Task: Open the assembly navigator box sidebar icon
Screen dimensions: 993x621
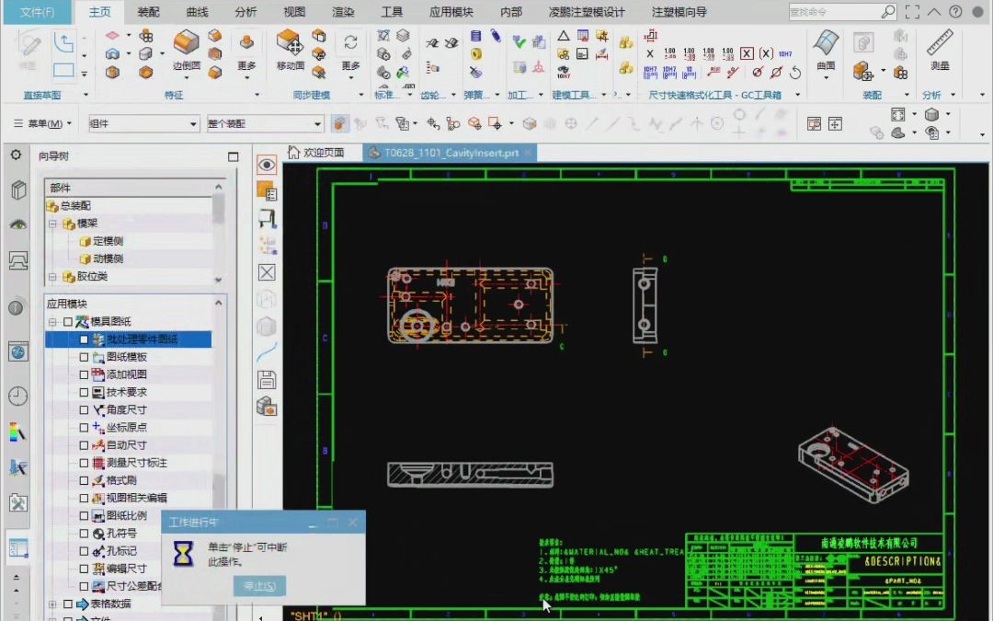Action: pos(17,190)
